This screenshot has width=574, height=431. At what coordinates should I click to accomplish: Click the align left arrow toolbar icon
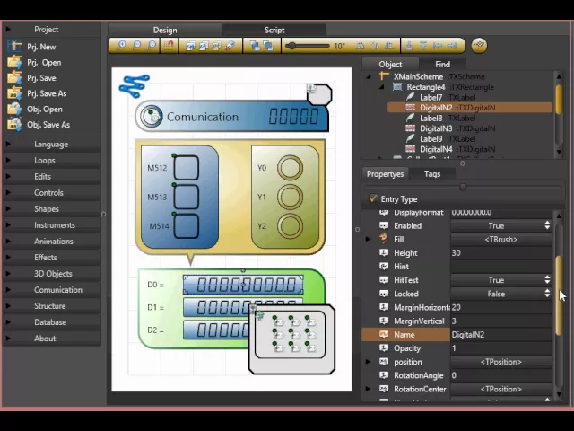[438, 46]
